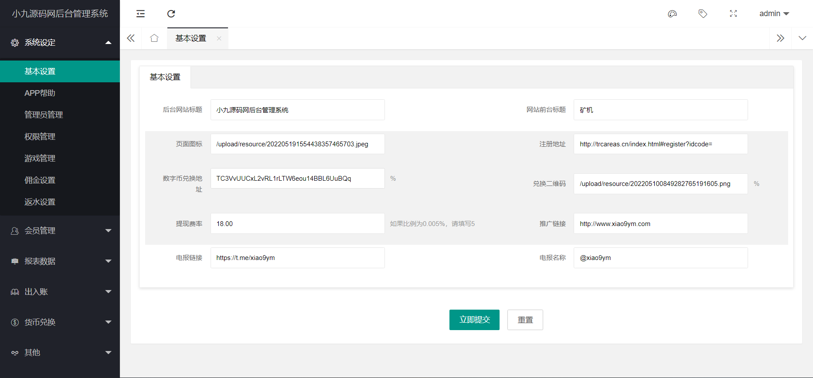
Task: Submit form with 立即提交 button
Action: (474, 320)
